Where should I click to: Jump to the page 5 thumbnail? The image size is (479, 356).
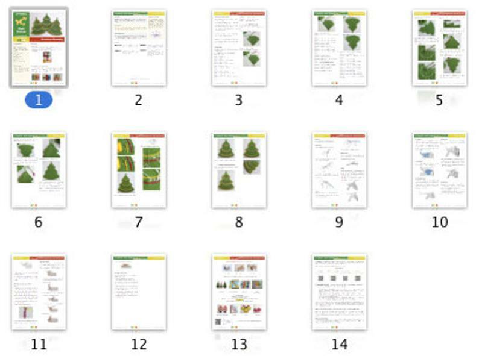tap(439, 47)
